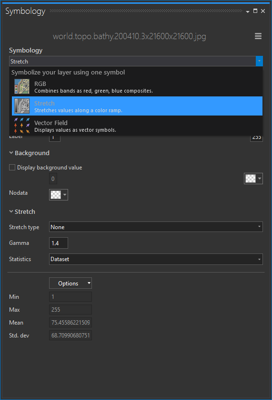Open the background value color dropdown
Image resolution: width=272 pixels, height=400 pixels.
pos(253,179)
